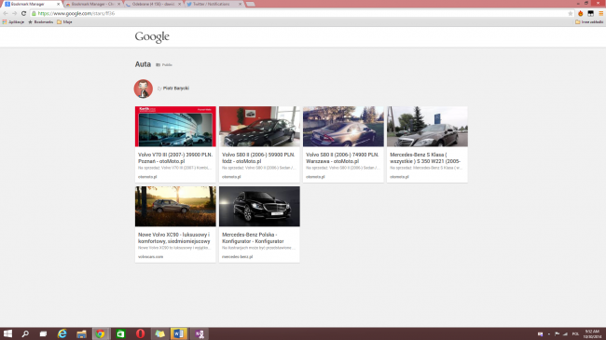Switch to Word from the taskbar
Screen dimensions: 606x340
(179, 333)
